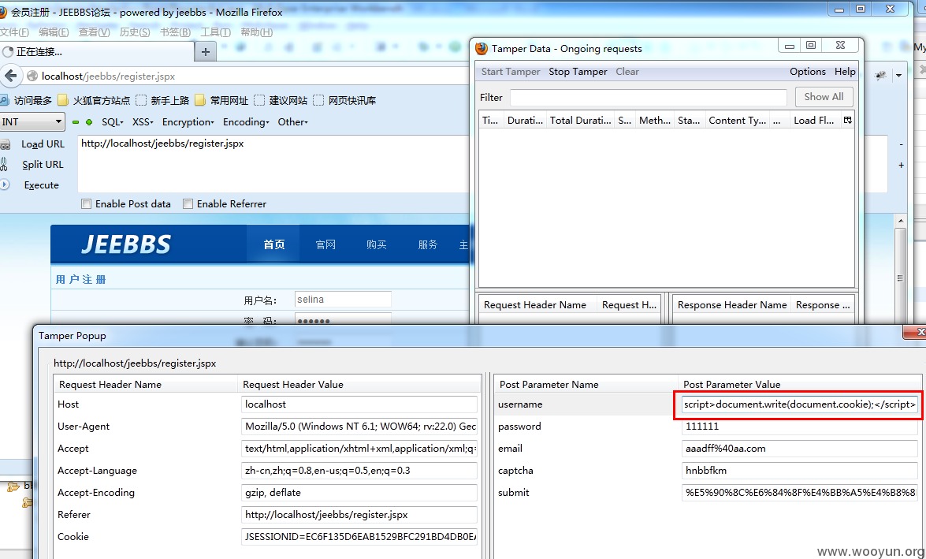Click Stop Tamper in Tamper Data

(x=578, y=72)
